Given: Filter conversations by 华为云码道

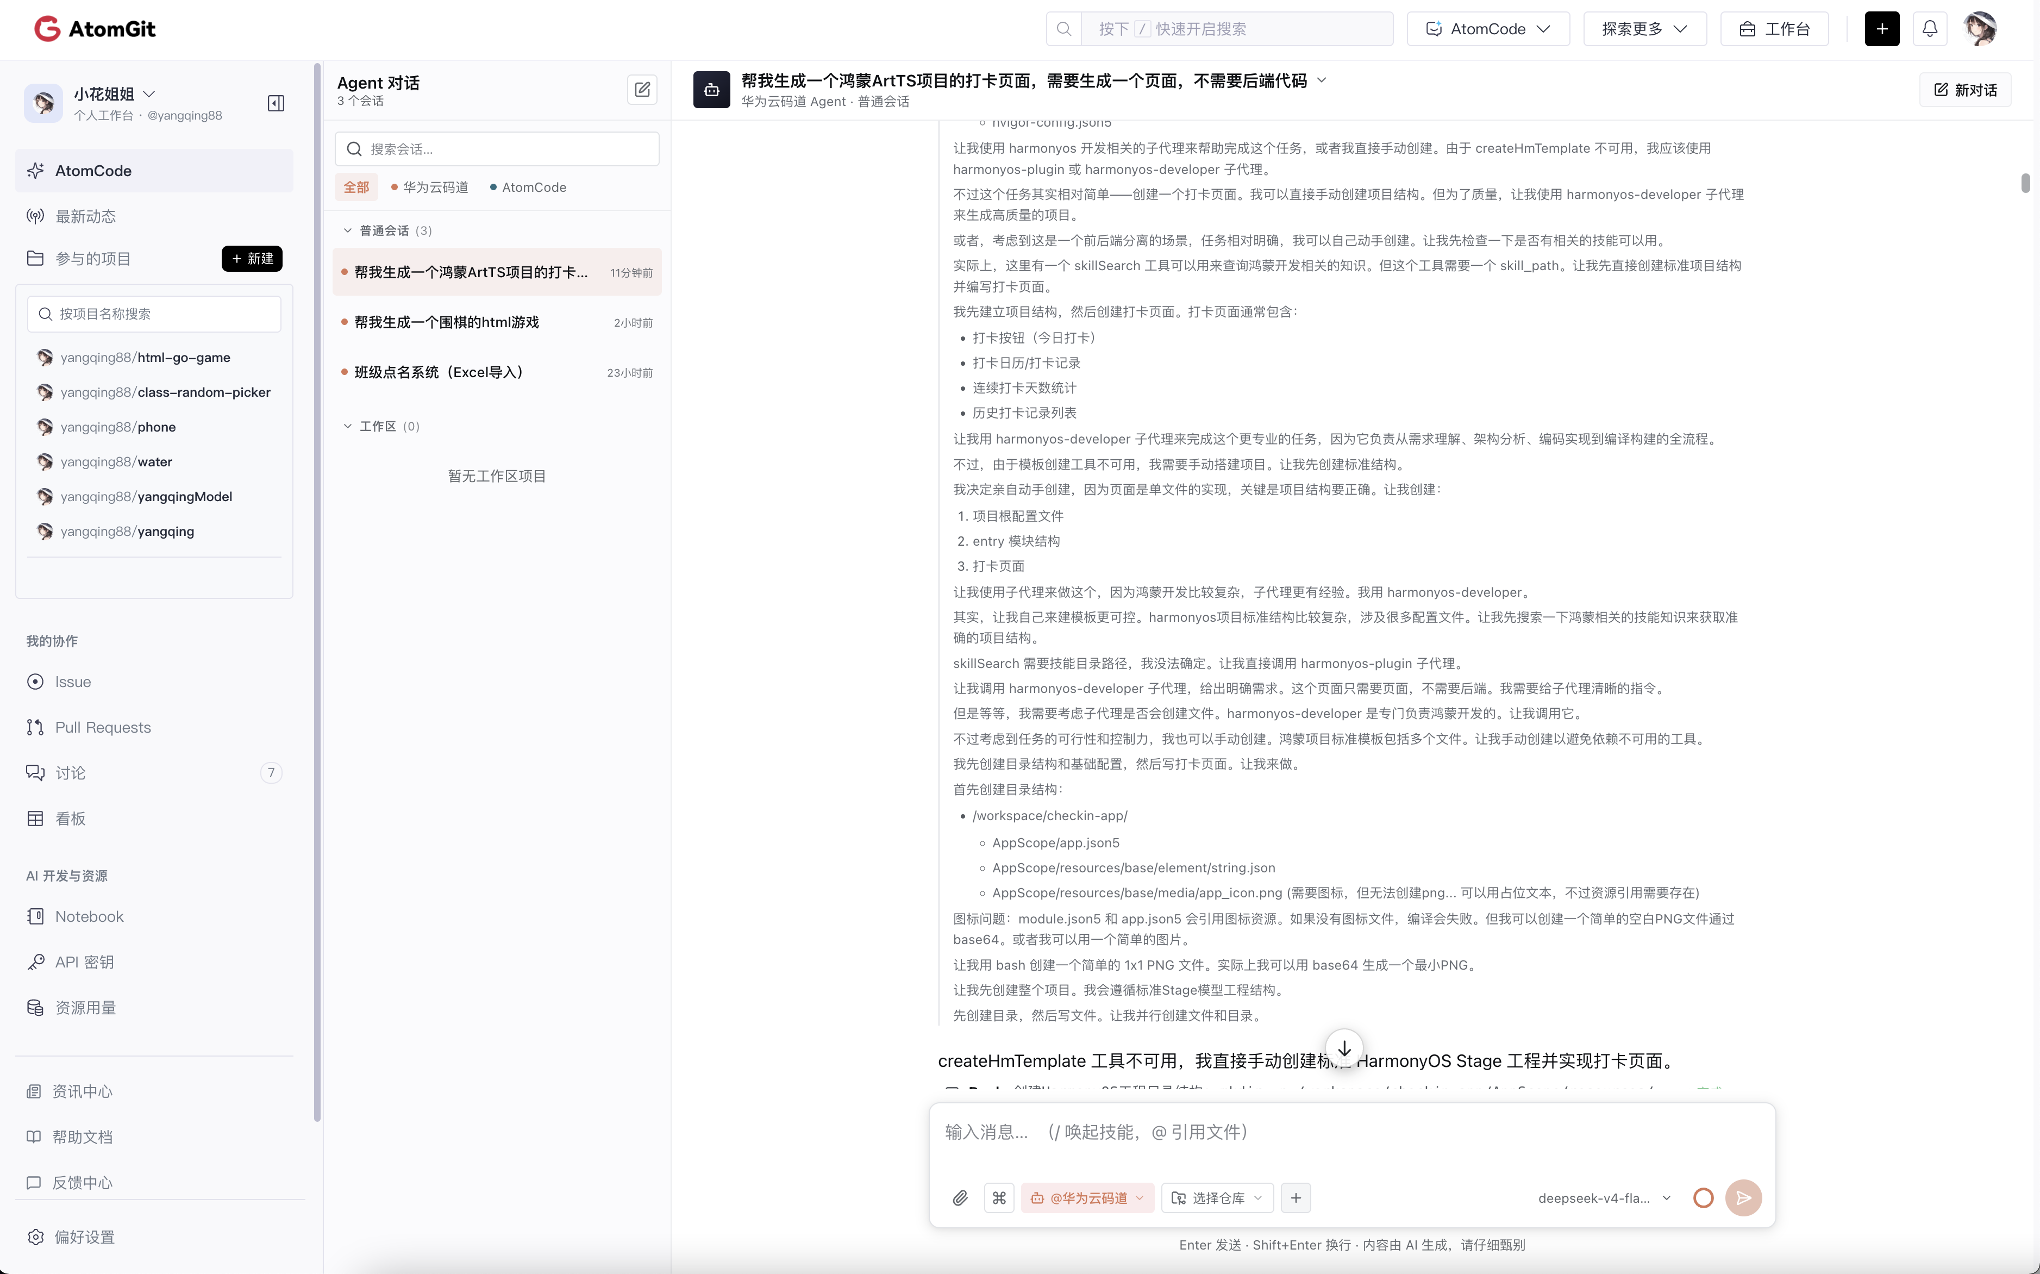Looking at the screenshot, I should click(x=429, y=187).
